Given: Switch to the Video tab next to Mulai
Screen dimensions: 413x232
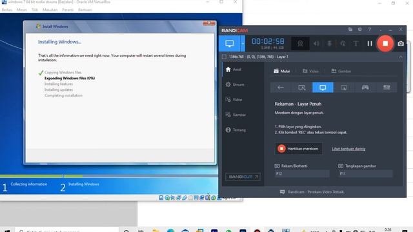Looking at the screenshot, I should [310, 71].
